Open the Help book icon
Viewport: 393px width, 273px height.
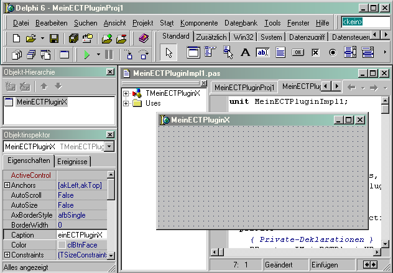click(x=144, y=39)
